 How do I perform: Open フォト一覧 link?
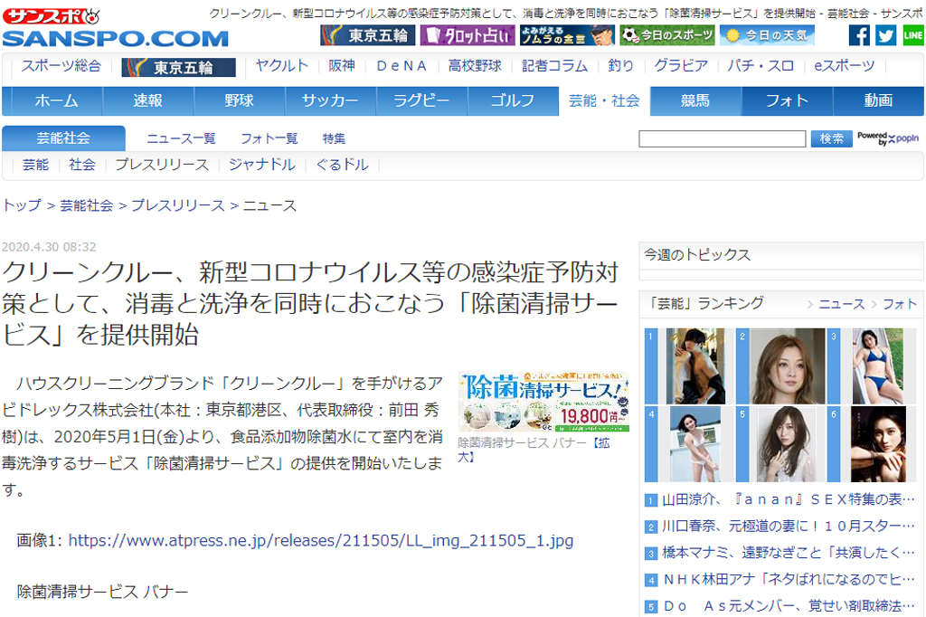pos(269,139)
